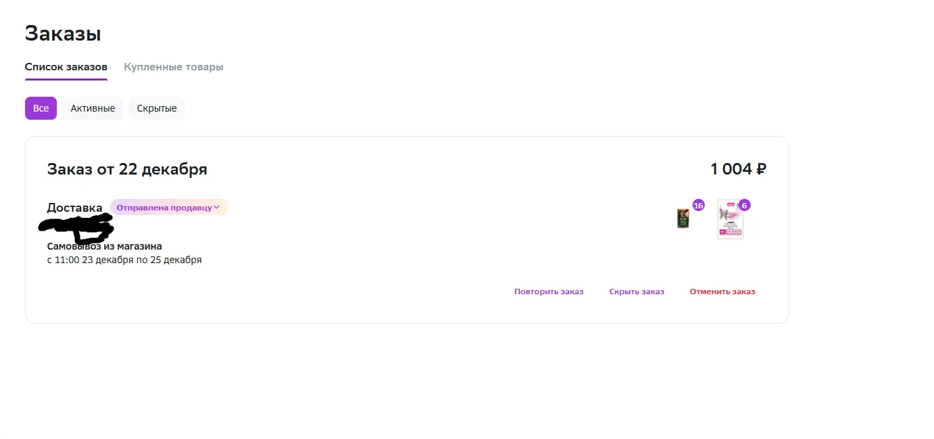Click the chevron arrow in status badge
The image size is (934, 439).
[x=216, y=208]
